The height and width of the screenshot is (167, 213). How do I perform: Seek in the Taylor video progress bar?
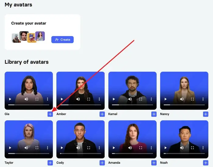click(29, 153)
